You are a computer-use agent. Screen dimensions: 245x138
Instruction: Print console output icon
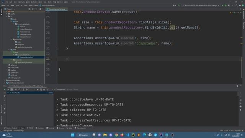pos(240,107)
